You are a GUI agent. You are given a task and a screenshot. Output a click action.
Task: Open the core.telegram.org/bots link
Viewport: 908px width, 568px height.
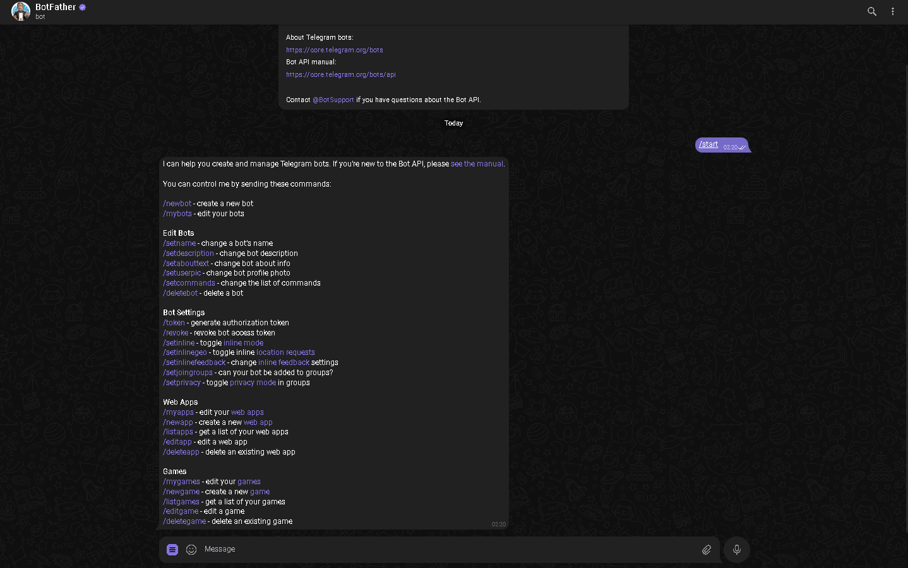[x=335, y=50]
